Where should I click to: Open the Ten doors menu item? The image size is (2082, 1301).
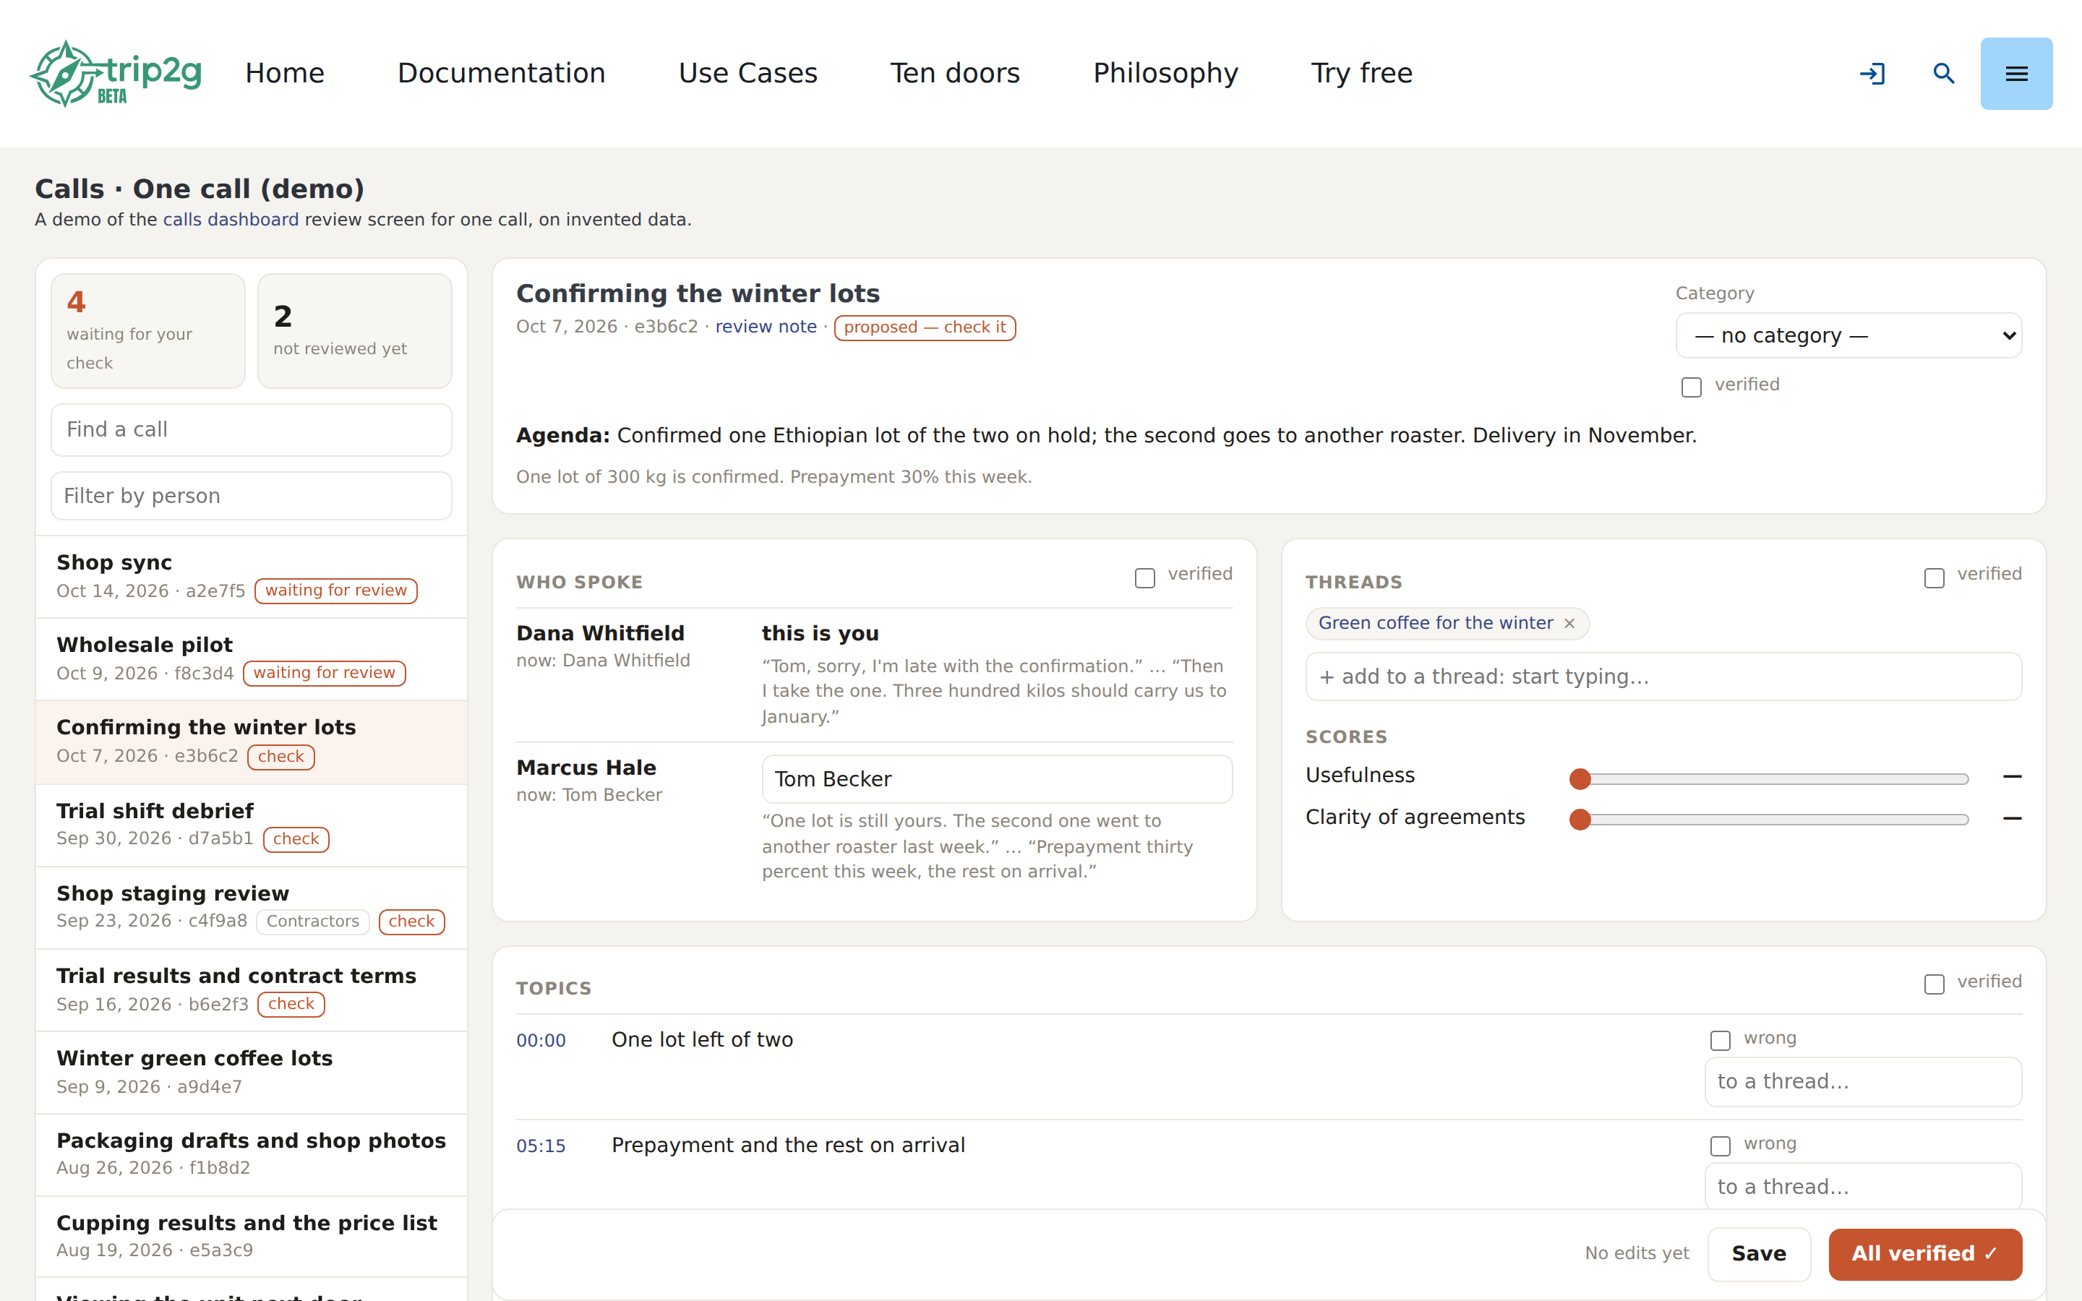point(955,73)
